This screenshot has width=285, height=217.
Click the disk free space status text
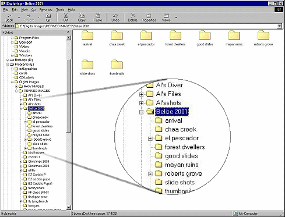pos(94,214)
